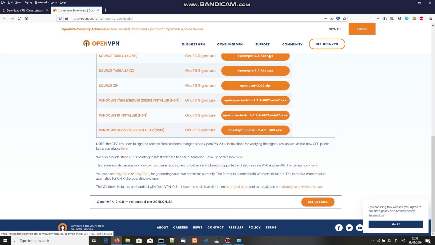Click the EasyRSA 3 link

[142, 174]
